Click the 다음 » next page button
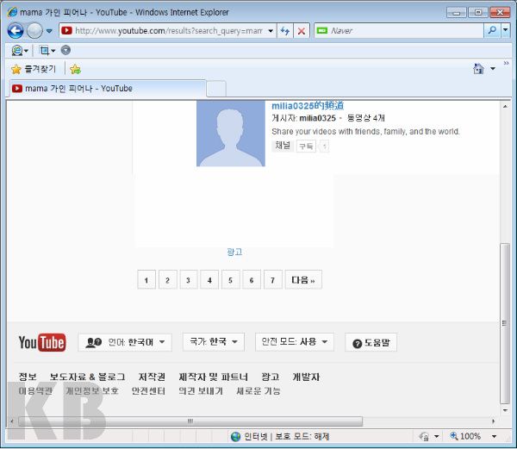The height and width of the screenshot is (449, 517). (303, 280)
